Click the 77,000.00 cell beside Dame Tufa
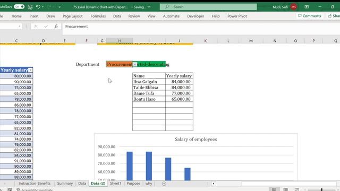 click(x=179, y=93)
